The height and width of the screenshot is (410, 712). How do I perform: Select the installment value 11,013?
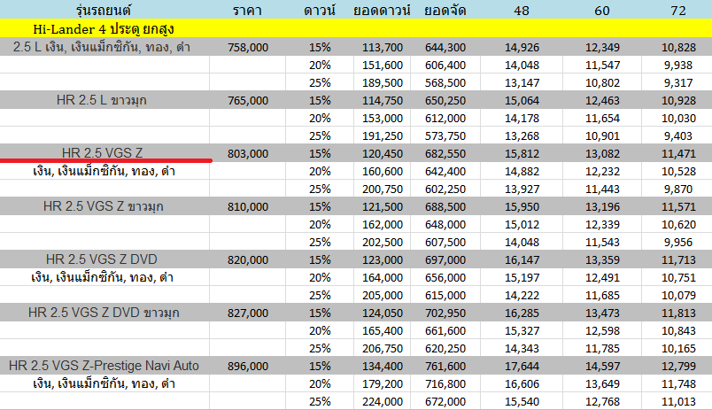pyautogui.click(x=678, y=402)
